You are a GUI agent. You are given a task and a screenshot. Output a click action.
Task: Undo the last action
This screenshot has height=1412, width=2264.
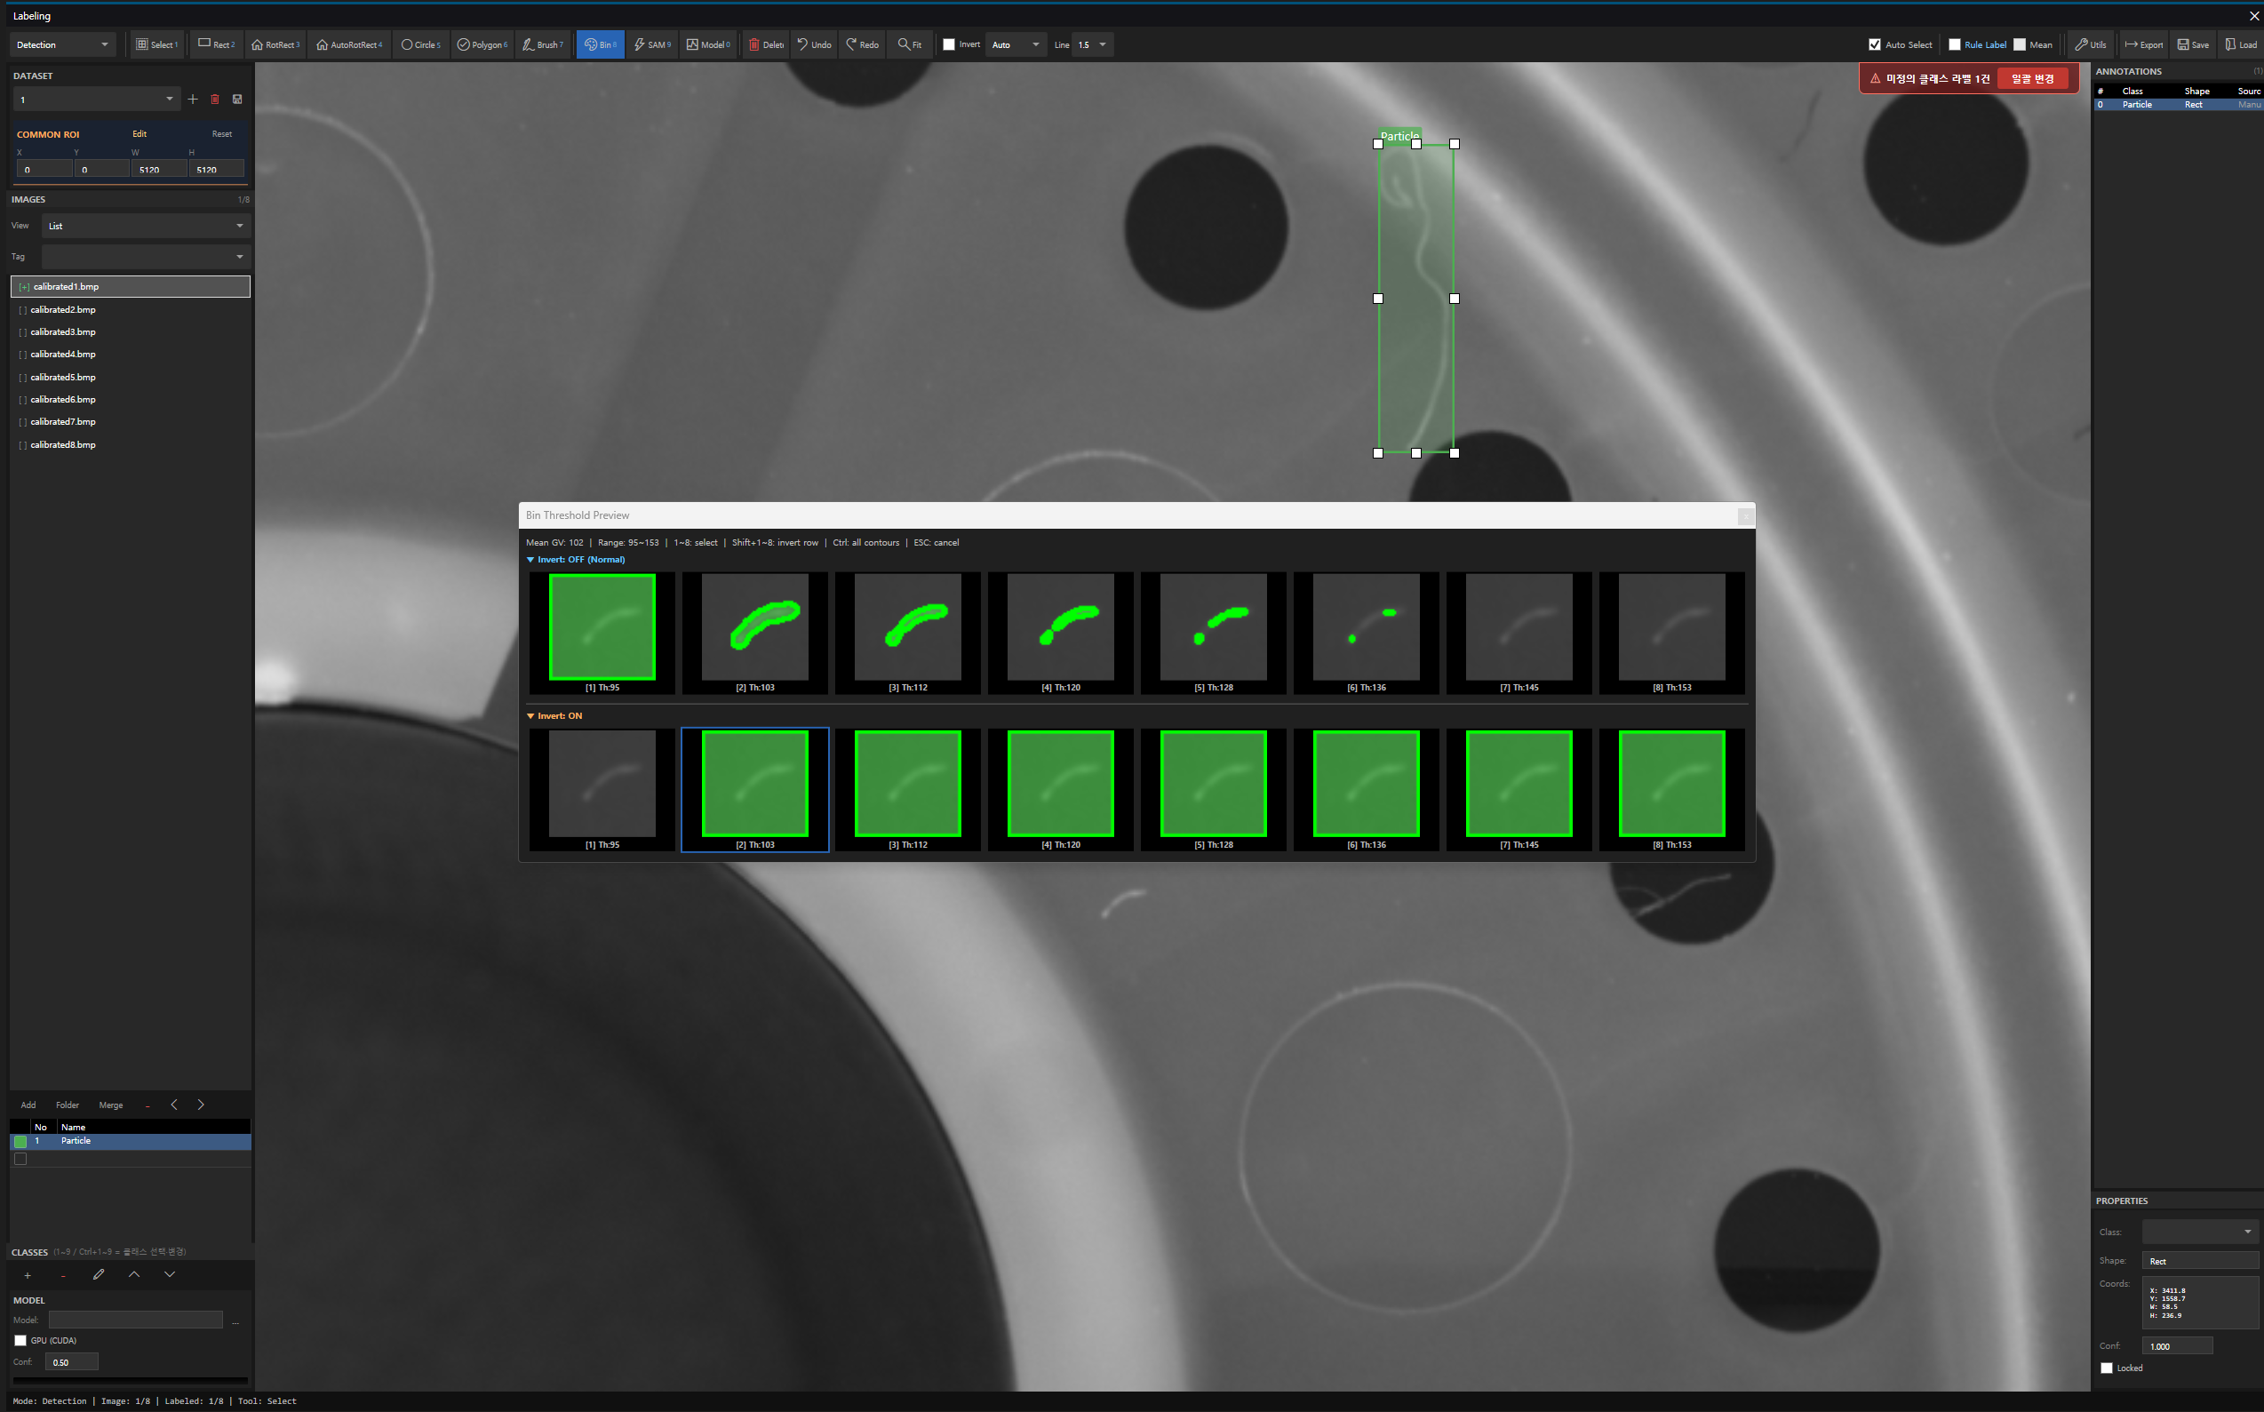point(814,44)
